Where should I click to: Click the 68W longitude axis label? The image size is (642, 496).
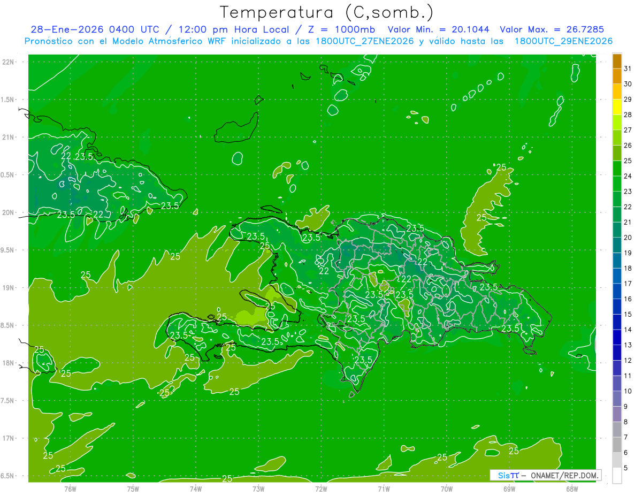point(572,489)
